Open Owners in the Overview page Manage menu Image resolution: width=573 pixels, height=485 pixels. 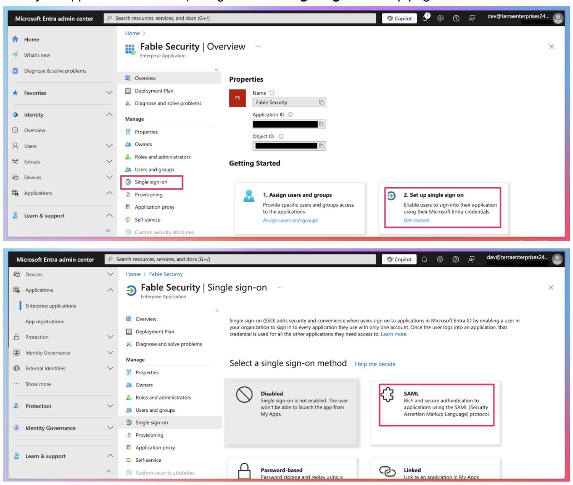[x=143, y=144]
